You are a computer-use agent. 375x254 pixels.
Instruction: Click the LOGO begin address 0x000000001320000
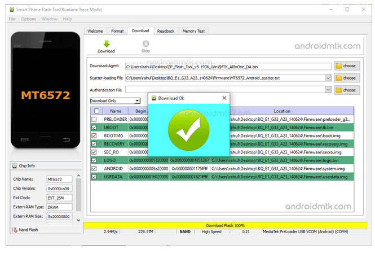(x=149, y=160)
